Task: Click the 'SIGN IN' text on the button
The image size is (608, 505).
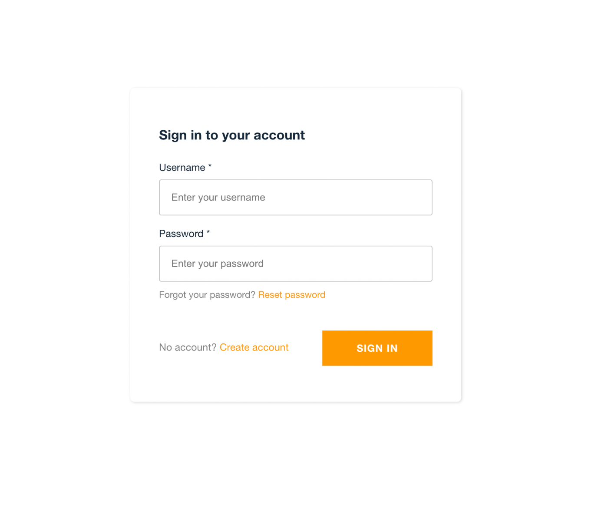Action: [377, 348]
